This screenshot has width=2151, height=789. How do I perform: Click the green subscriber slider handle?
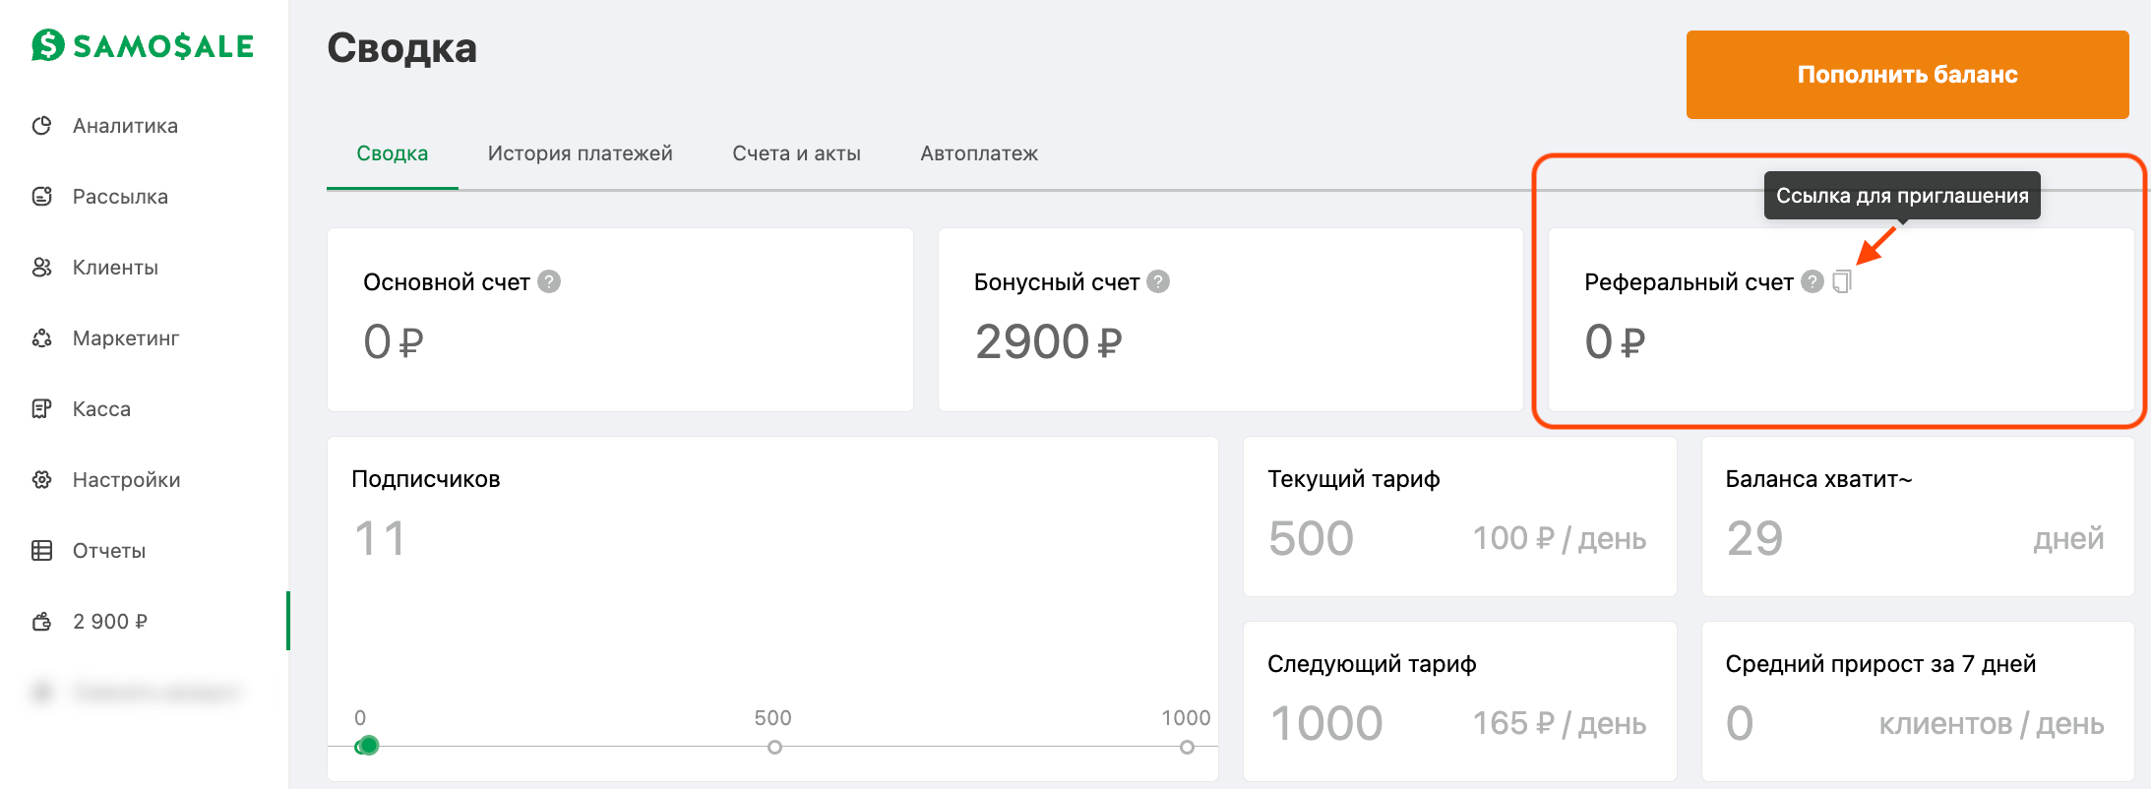[x=368, y=746]
